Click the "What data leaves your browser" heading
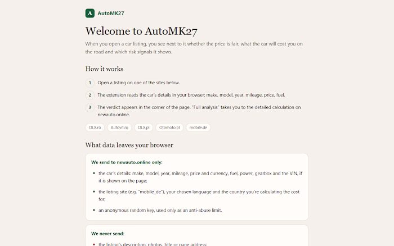Viewport: 394px width, 246px height. point(129,145)
